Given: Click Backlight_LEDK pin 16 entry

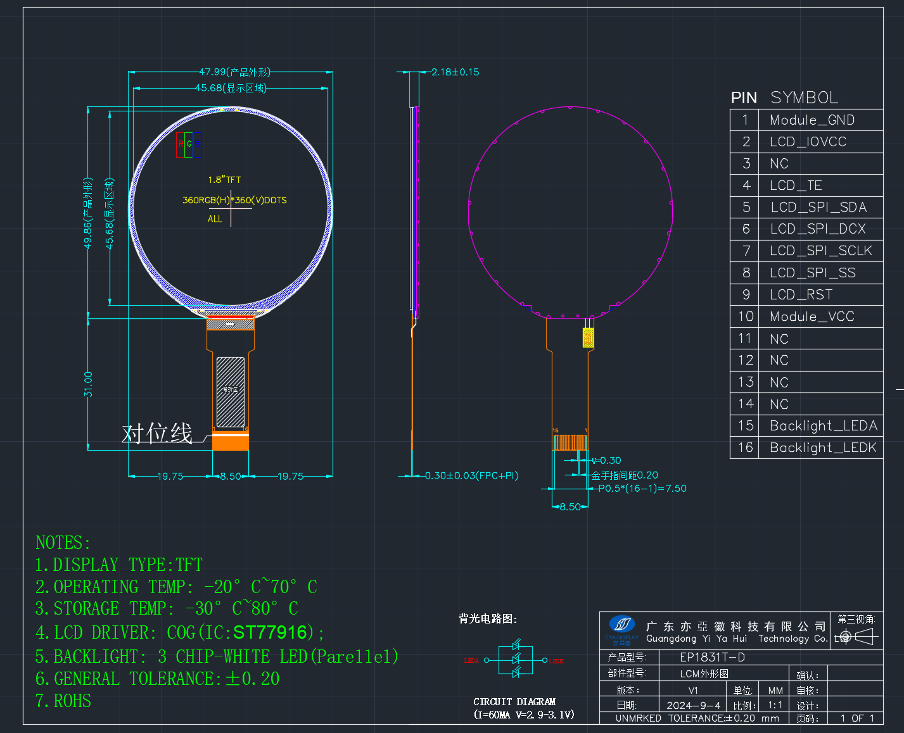Looking at the screenshot, I should [823, 448].
